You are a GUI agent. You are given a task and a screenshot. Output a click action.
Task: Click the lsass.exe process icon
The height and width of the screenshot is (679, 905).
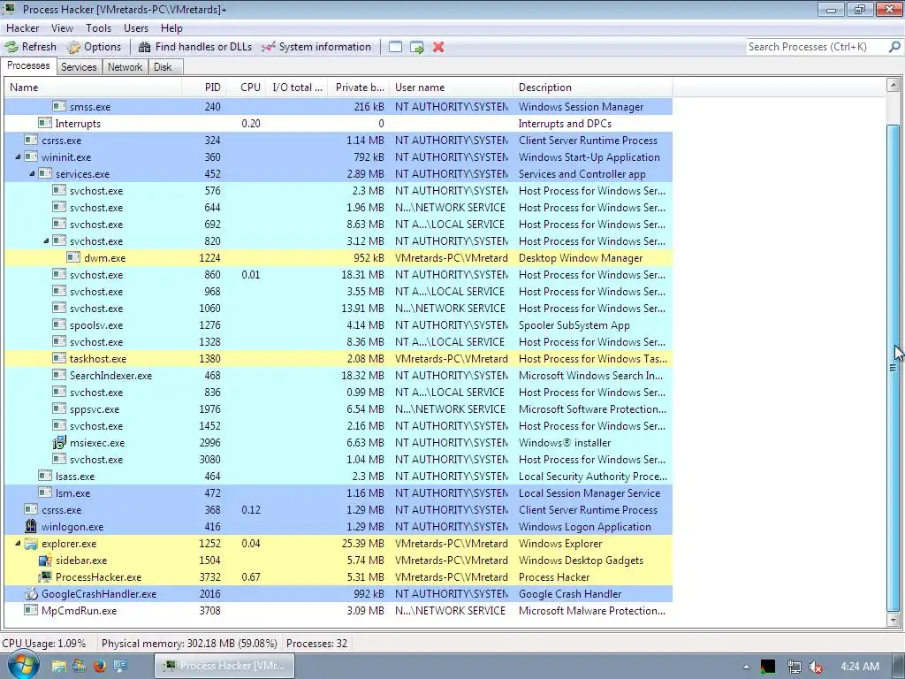(x=45, y=476)
